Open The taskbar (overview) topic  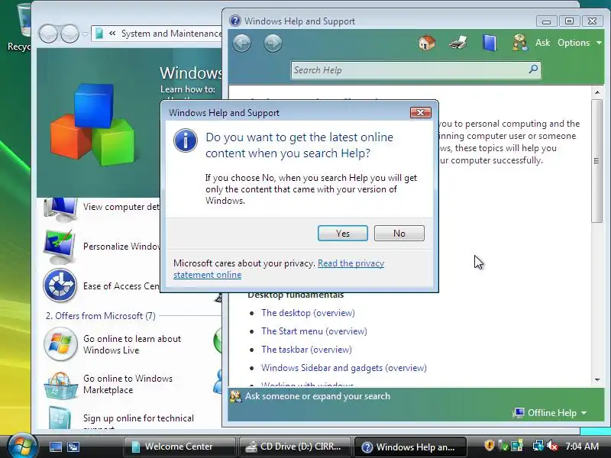coord(306,350)
